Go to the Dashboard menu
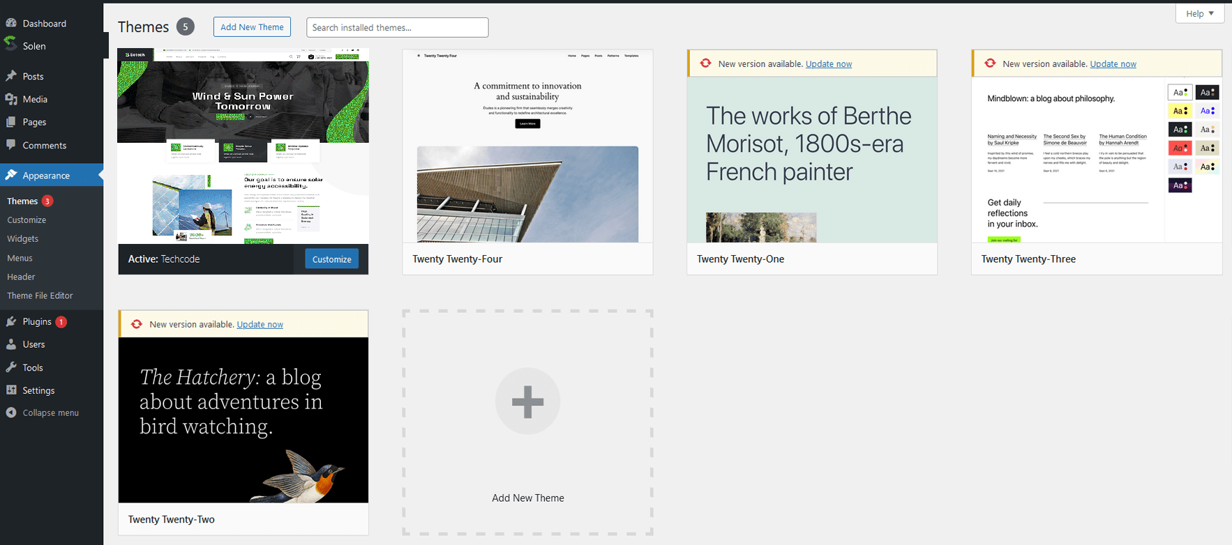The height and width of the screenshot is (545, 1232). point(45,23)
